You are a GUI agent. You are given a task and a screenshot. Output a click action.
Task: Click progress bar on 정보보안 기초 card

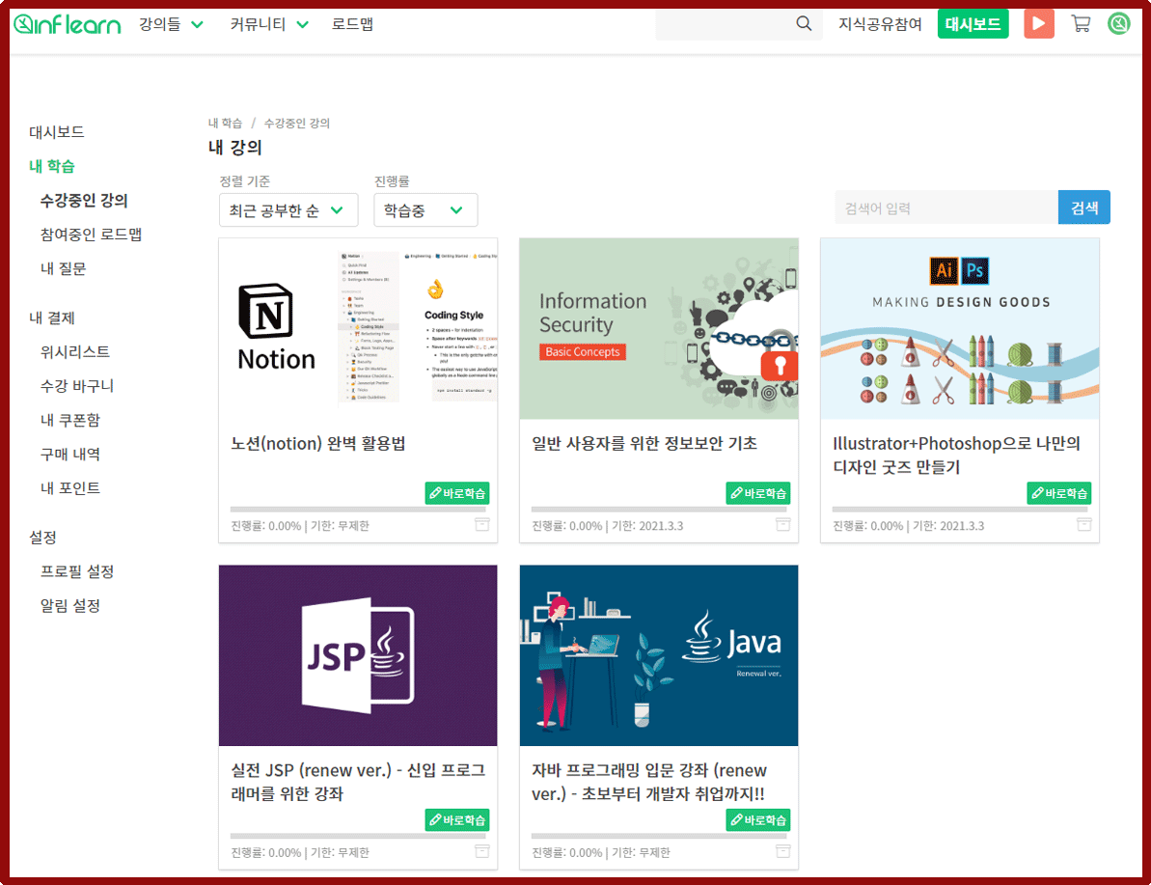point(659,509)
